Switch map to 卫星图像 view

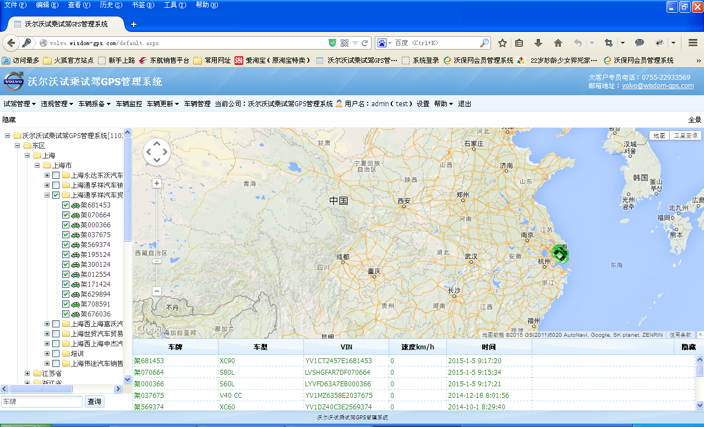[x=685, y=135]
